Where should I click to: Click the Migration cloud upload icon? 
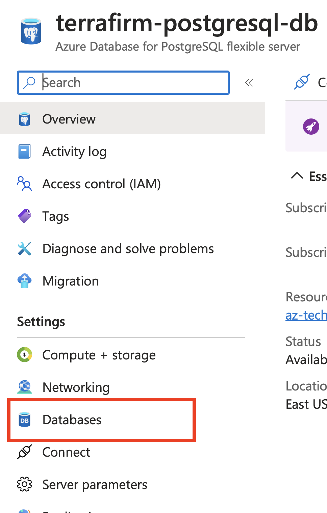(x=24, y=281)
